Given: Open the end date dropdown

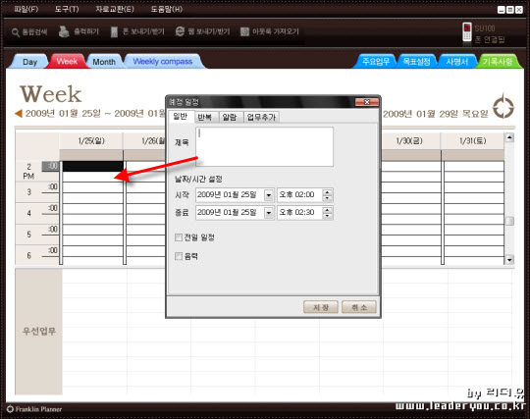Looking at the screenshot, I should (x=269, y=213).
